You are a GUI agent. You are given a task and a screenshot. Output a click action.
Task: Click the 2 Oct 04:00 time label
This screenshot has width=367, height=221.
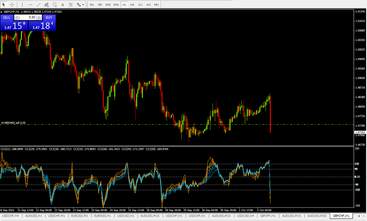pyautogui.click(x=264, y=210)
